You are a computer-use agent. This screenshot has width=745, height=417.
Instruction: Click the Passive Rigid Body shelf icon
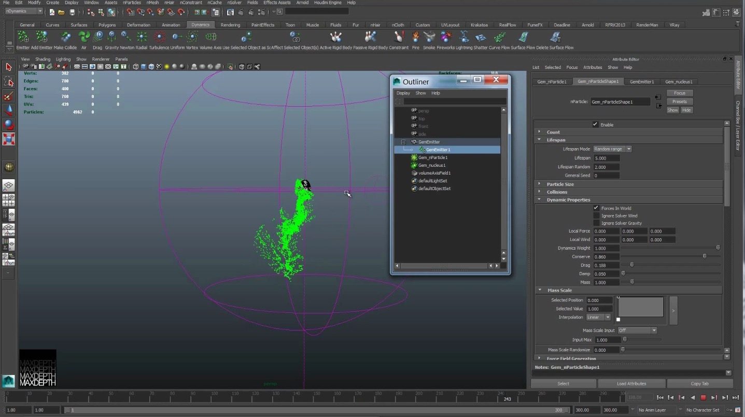click(x=370, y=37)
